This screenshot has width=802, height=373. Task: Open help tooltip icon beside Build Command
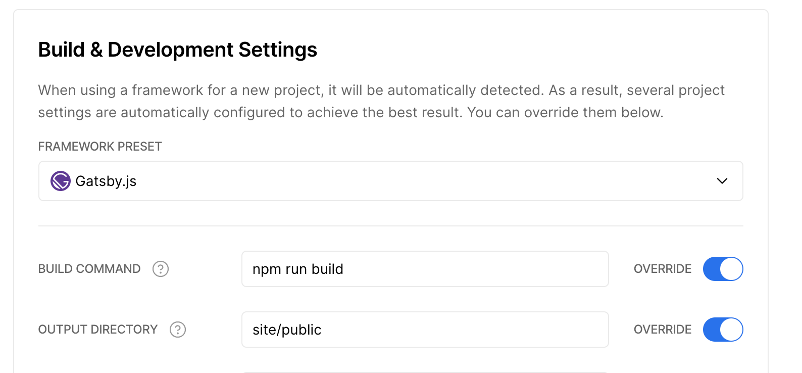(161, 269)
